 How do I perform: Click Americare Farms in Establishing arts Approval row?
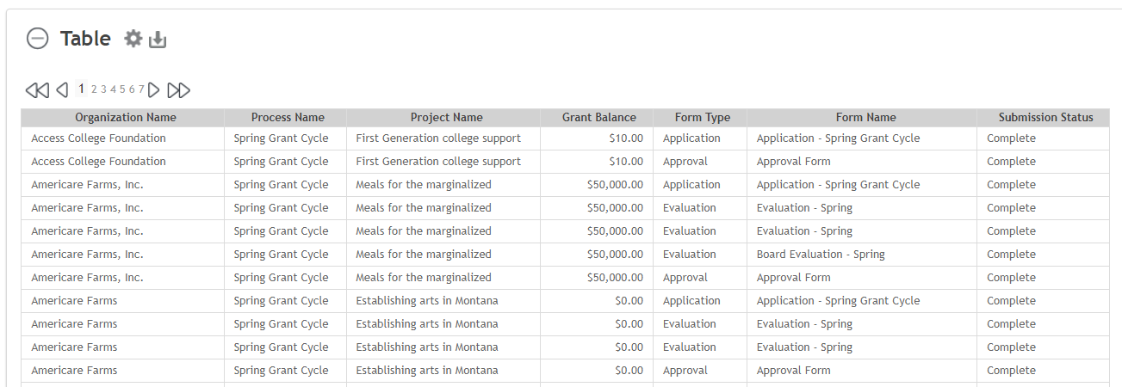[x=74, y=371]
